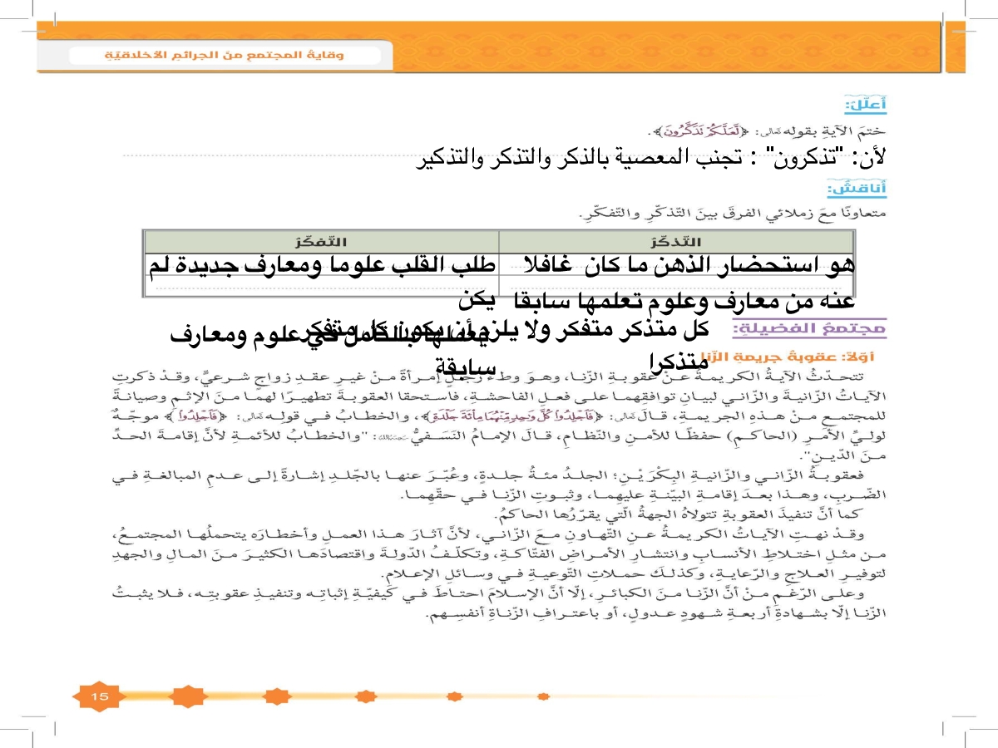The image size is (998, 748).
Task: Select the «التذكر» table column header
Action: [674, 242]
